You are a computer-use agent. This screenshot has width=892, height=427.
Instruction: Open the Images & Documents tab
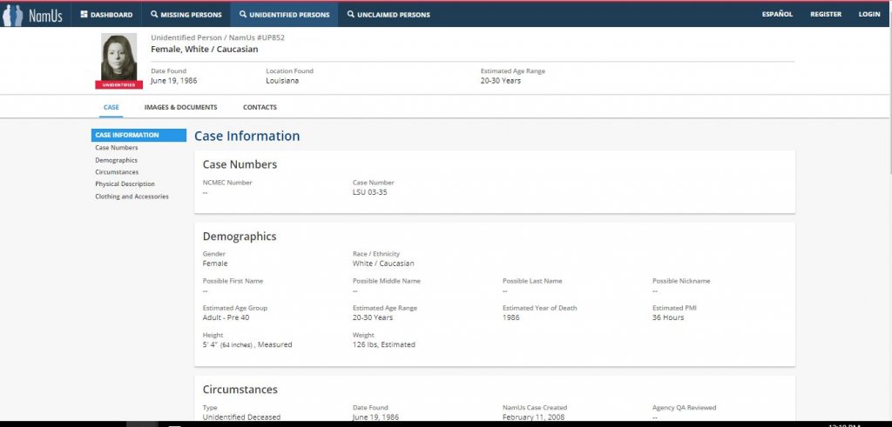180,107
